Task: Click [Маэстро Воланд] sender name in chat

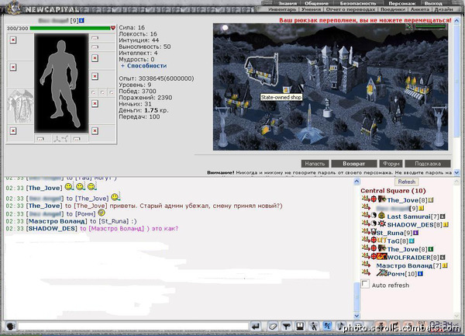Action: [57, 221]
